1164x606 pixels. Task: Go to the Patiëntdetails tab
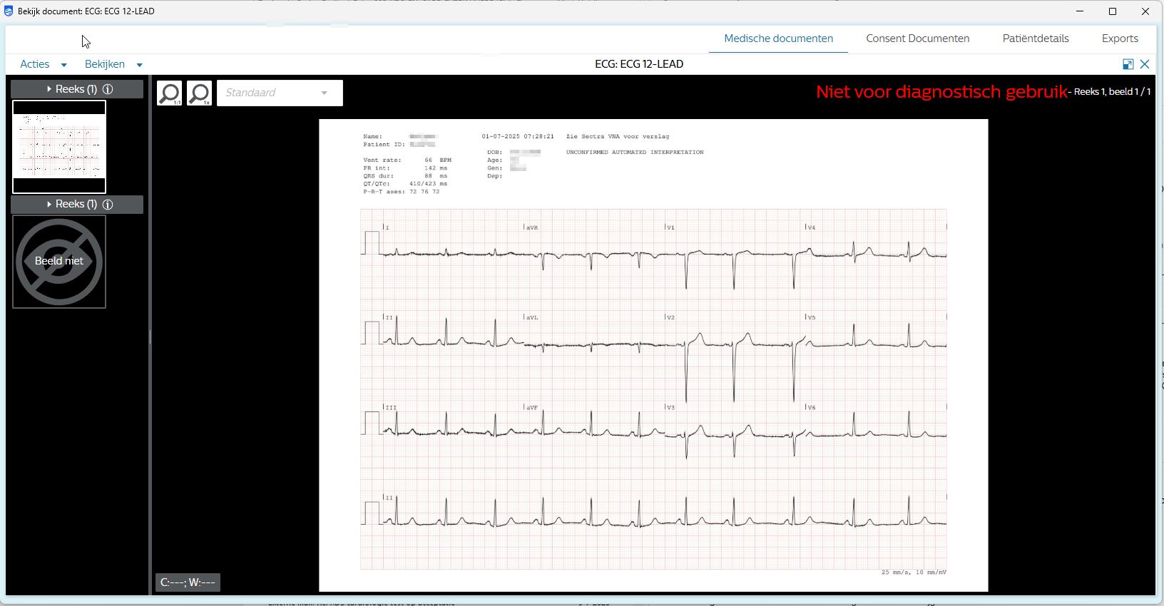click(1035, 38)
